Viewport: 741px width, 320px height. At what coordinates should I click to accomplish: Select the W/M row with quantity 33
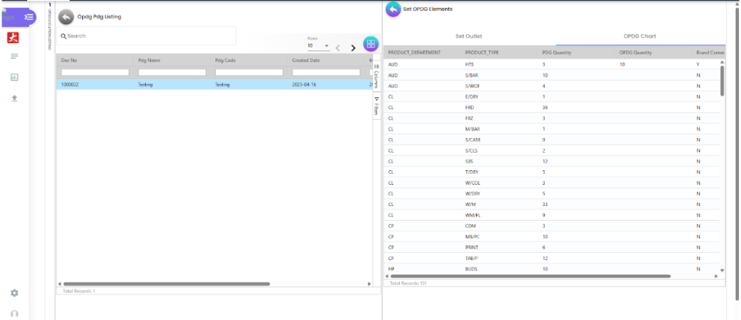coord(551,204)
